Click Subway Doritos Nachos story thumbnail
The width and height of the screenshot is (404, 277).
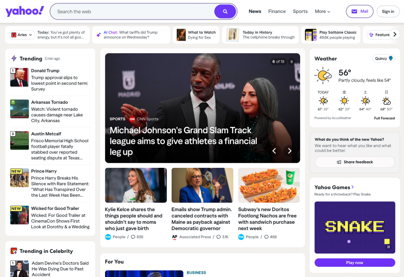[x=269, y=185]
